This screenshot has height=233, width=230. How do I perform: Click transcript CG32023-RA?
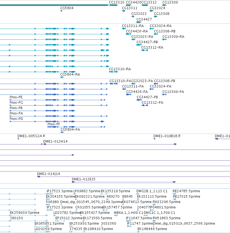pyautogui.click(x=142, y=36)
